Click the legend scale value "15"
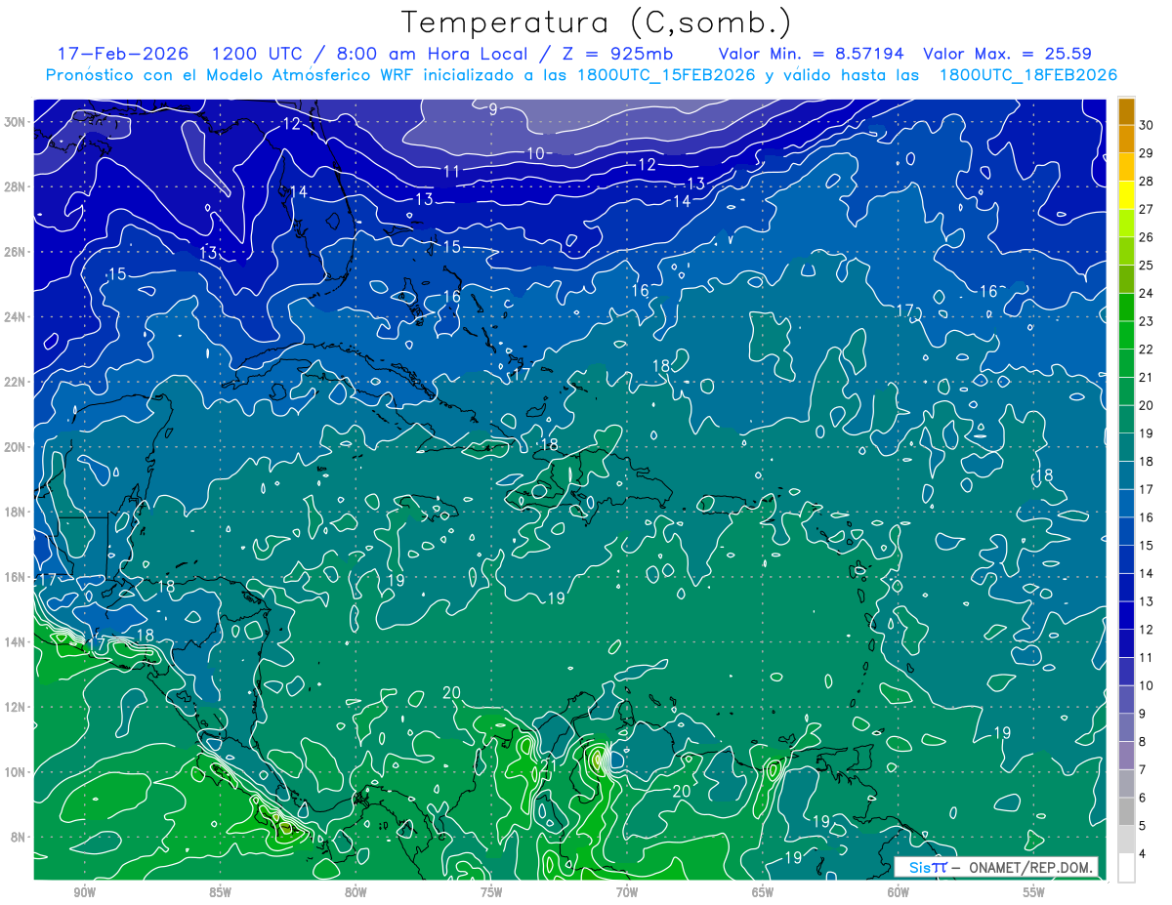This screenshot has height=905, width=1172. coord(1146,545)
